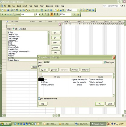Open the font size dropdown
The width and height of the screenshot is (126, 127).
pos(39,14)
